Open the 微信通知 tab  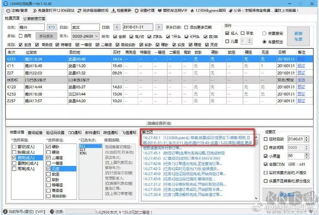[x=110, y=132]
